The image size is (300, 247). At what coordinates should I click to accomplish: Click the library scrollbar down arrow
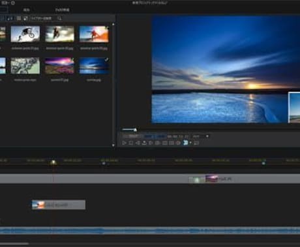tap(113, 145)
